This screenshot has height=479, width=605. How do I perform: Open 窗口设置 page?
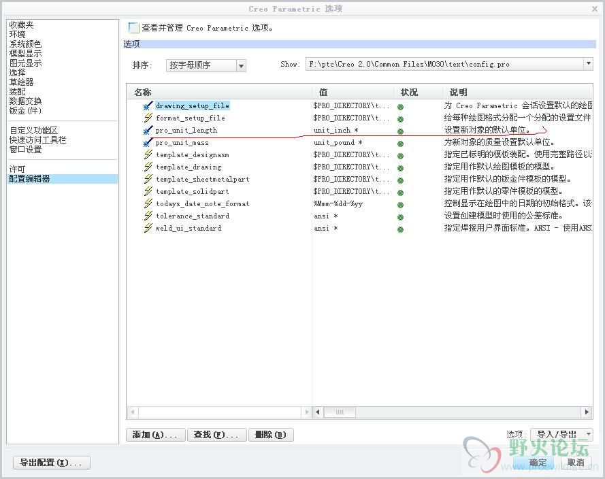(x=25, y=149)
